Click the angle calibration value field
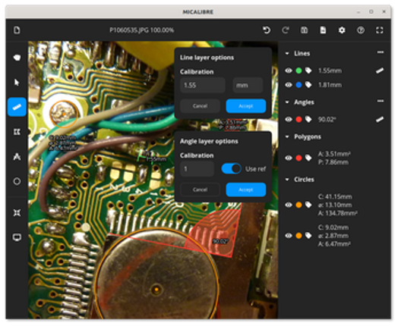 point(197,169)
